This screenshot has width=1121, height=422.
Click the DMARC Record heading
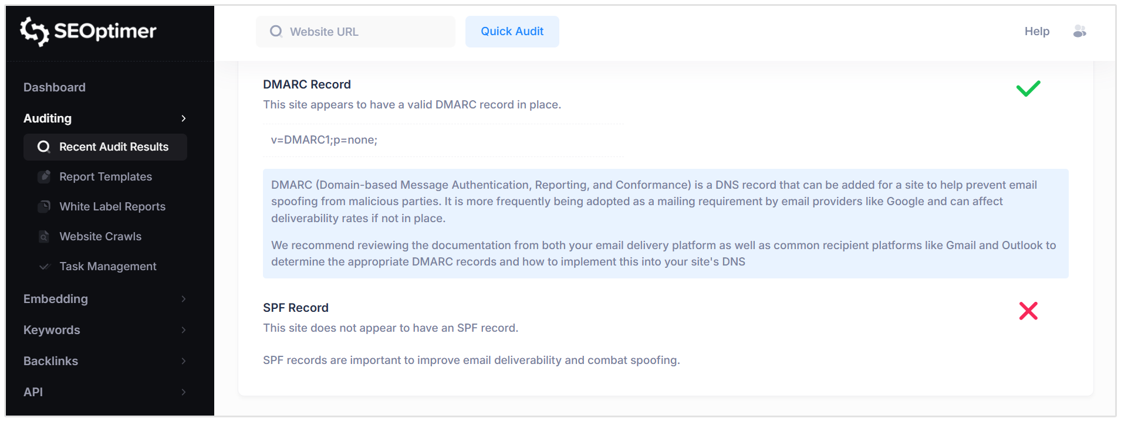coord(307,84)
